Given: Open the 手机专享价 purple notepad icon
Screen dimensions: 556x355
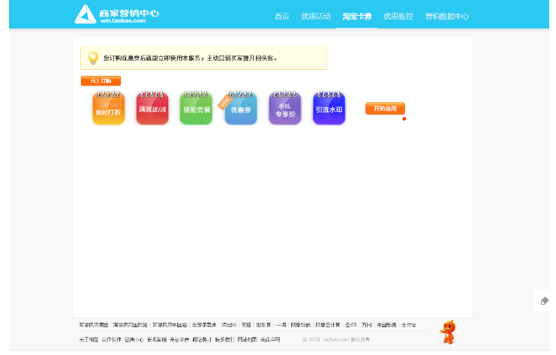Looking at the screenshot, I should (284, 108).
